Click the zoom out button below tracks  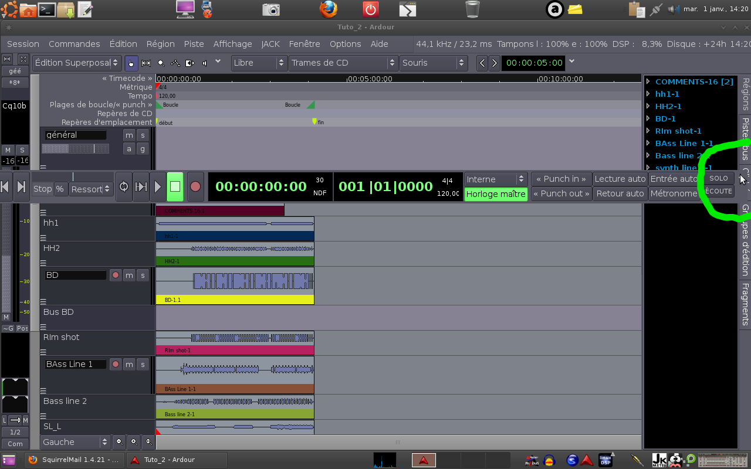tap(120, 442)
